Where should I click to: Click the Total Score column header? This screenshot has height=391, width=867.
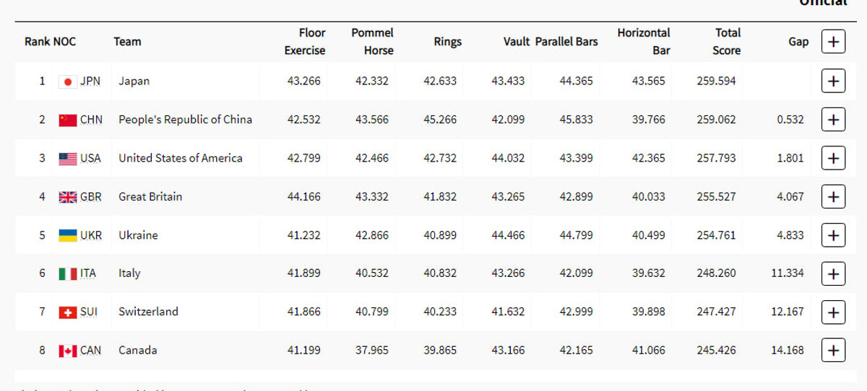point(727,42)
